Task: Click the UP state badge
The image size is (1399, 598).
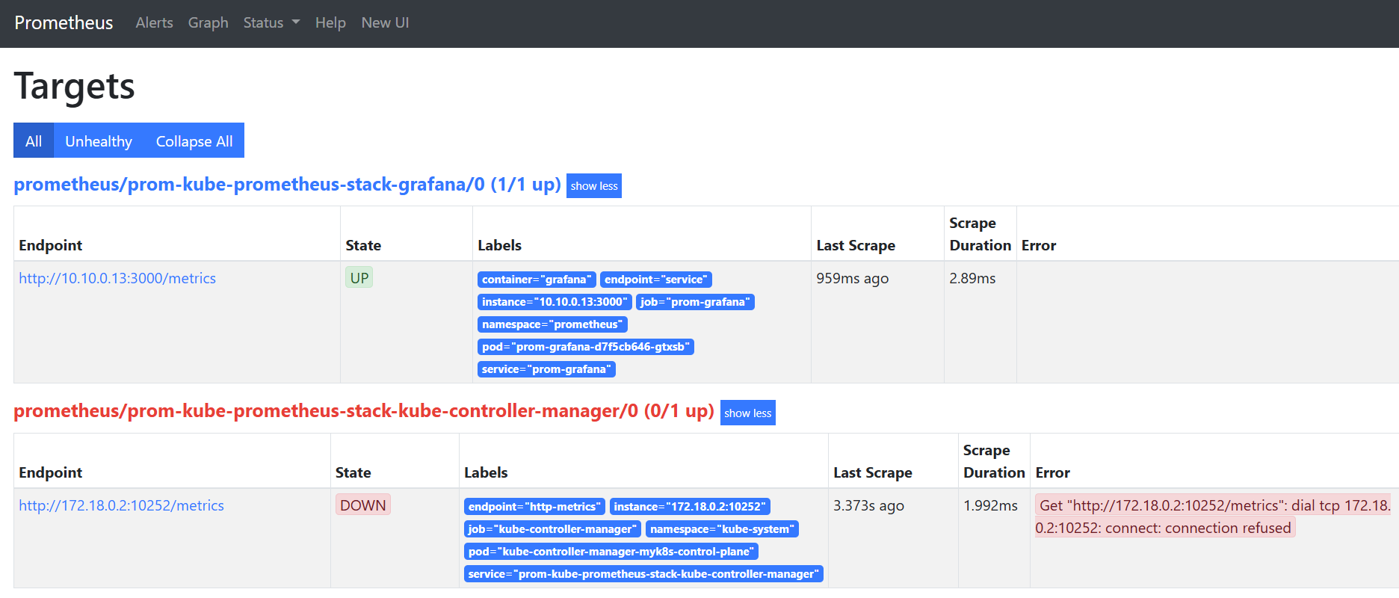Action: 359,278
